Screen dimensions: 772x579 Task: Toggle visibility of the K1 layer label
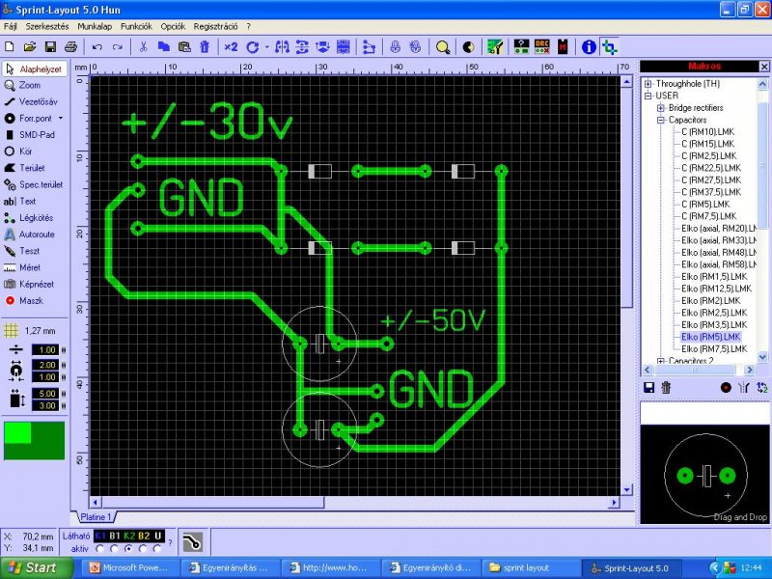pyautogui.click(x=100, y=536)
